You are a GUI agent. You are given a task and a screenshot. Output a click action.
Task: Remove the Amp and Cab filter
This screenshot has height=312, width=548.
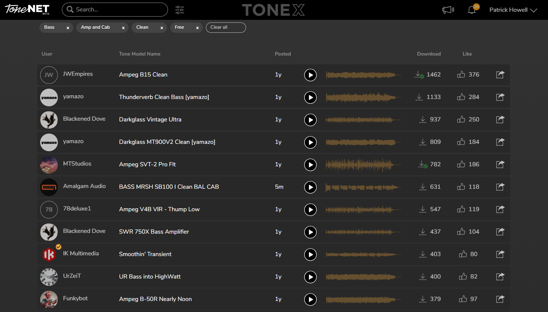pyautogui.click(x=123, y=28)
